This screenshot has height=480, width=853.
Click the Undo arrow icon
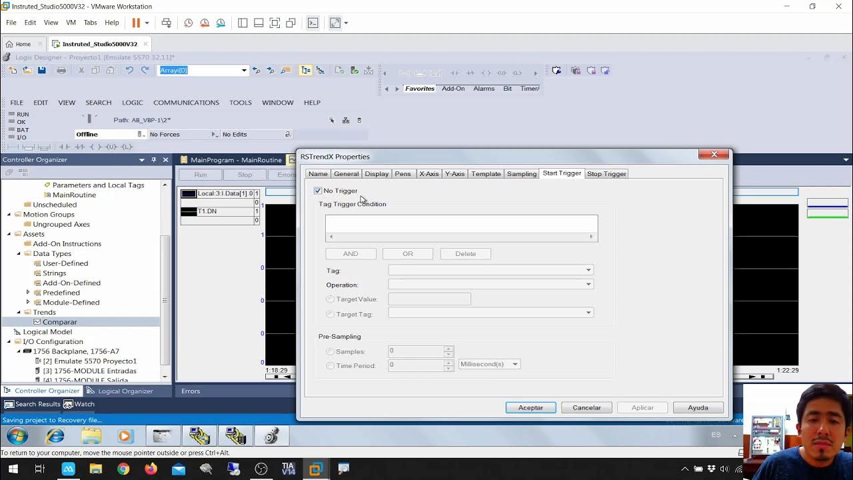[x=129, y=70]
